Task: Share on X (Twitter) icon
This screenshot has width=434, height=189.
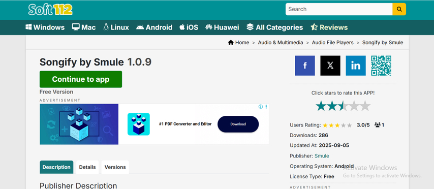Action: click(330, 66)
